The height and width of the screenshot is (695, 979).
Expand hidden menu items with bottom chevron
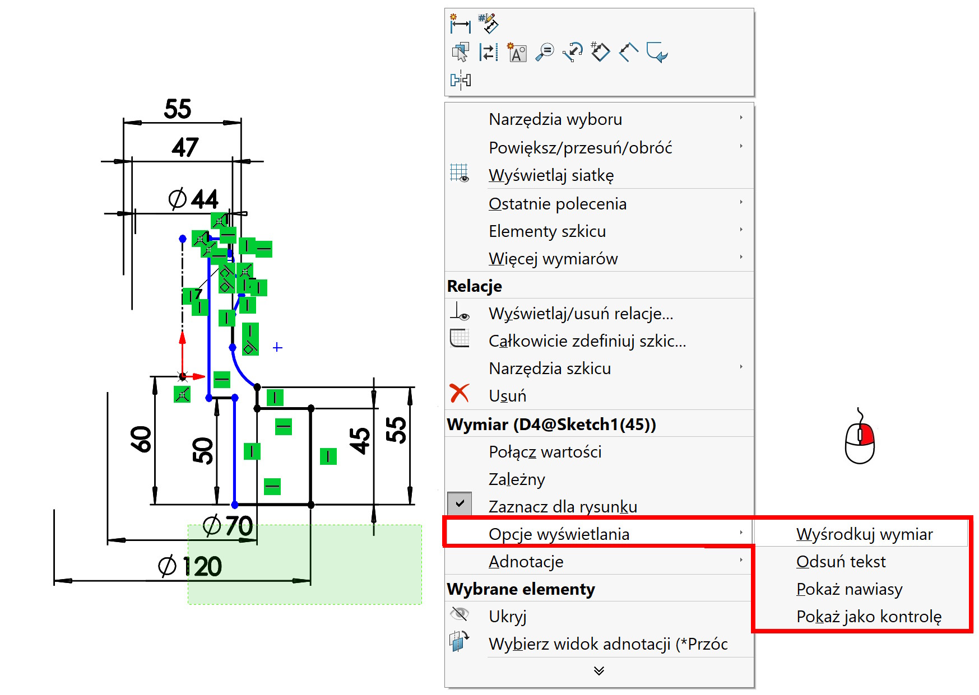point(598,671)
